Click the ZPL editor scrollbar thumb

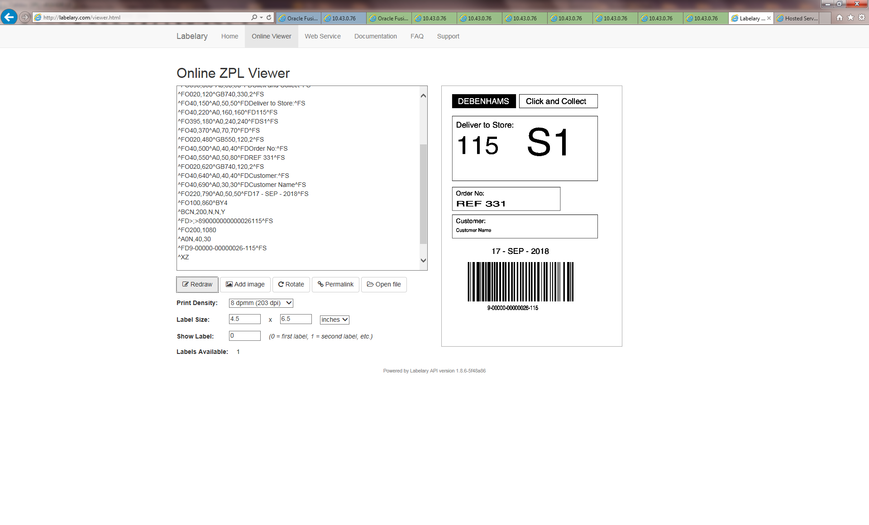point(423,194)
